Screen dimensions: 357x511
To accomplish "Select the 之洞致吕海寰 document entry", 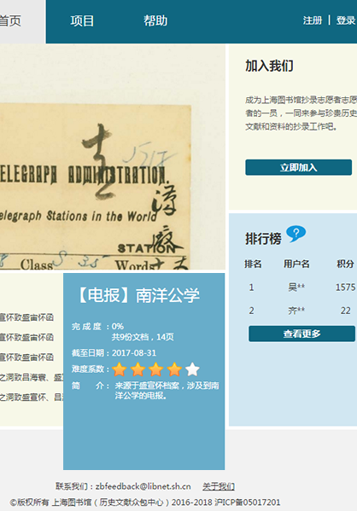I will [32, 377].
